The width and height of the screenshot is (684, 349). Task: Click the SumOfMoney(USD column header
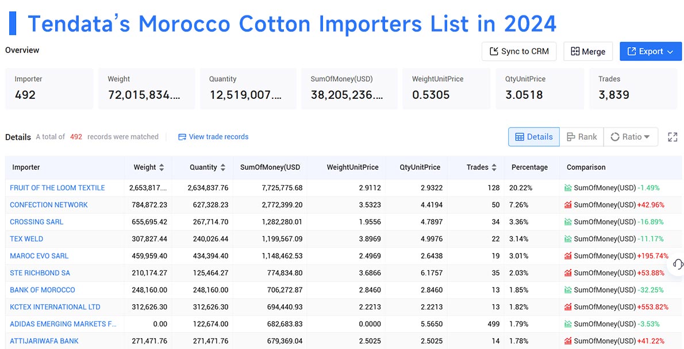point(270,167)
